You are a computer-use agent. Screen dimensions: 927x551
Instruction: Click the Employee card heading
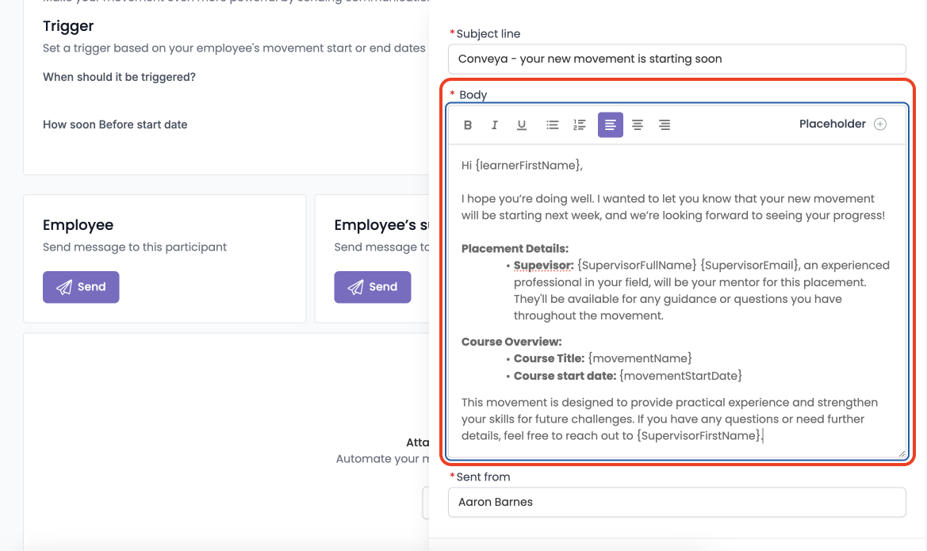click(x=78, y=224)
